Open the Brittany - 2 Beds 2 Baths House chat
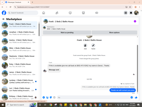This screenshot has width=142, height=107. pos(19,97)
